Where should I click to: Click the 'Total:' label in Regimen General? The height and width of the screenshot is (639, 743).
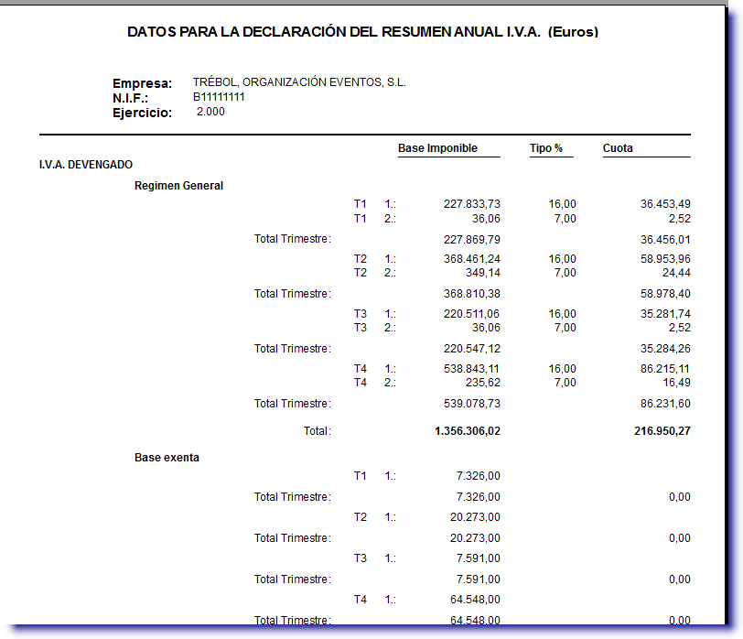tap(318, 431)
